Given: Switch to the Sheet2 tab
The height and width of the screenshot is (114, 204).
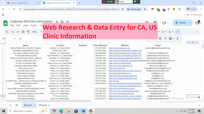Looking at the screenshot, I should pyautogui.click(x=43, y=105).
